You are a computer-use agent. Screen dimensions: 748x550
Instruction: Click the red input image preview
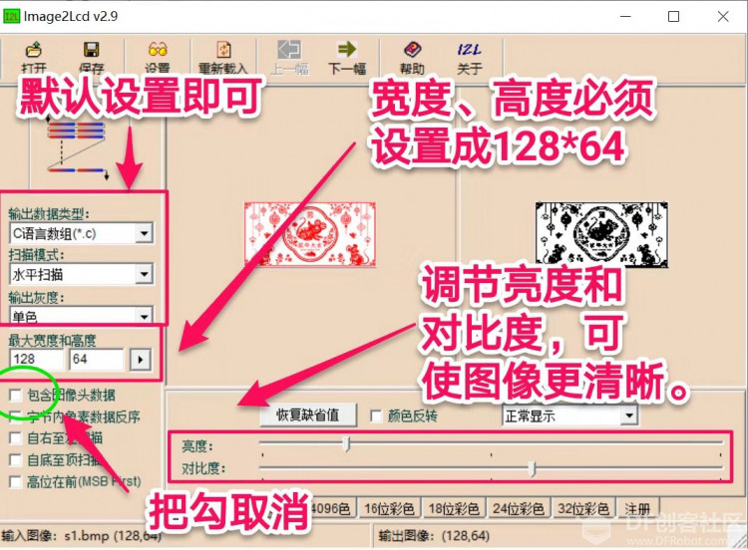(310, 233)
